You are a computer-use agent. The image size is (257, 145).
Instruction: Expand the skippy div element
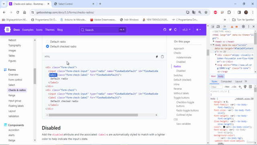(x=216, y=55)
